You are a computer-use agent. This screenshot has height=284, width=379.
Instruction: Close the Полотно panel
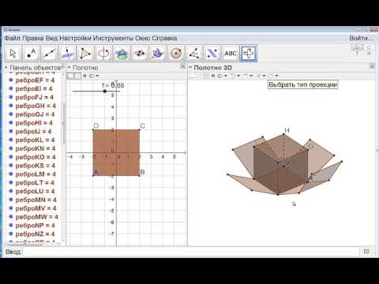point(183,66)
